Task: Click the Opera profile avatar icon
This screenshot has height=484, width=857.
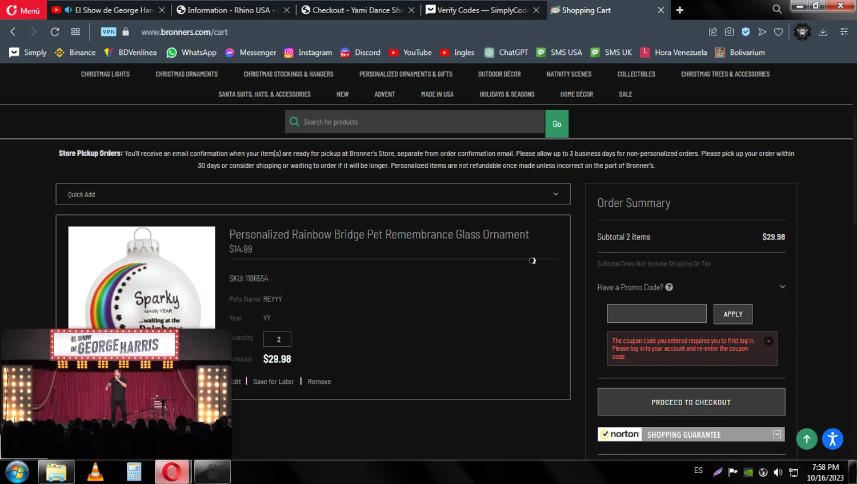Action: [x=802, y=32]
